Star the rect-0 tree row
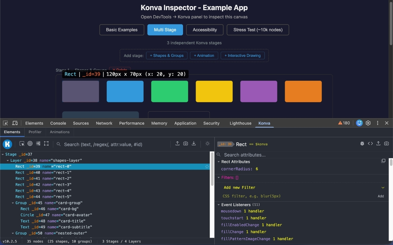 [x=207, y=167]
